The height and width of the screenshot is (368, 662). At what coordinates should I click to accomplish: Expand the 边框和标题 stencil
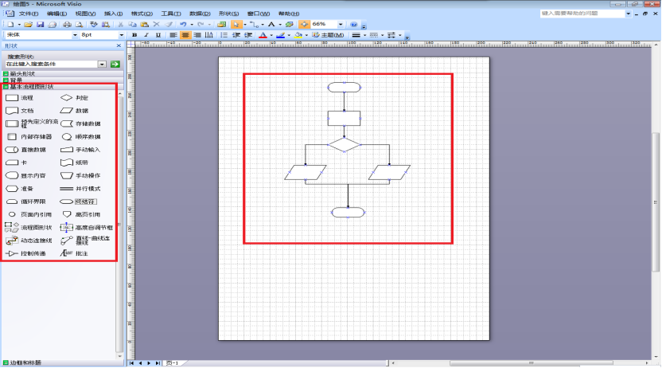pos(63,363)
